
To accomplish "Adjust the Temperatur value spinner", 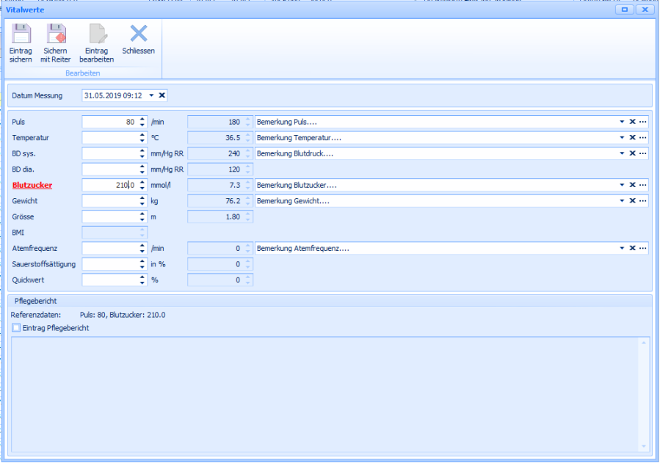I will click(142, 138).
